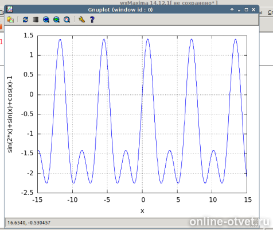Focus the wxMaxima window title behind
This screenshot has height=230, width=273.
point(169,3)
